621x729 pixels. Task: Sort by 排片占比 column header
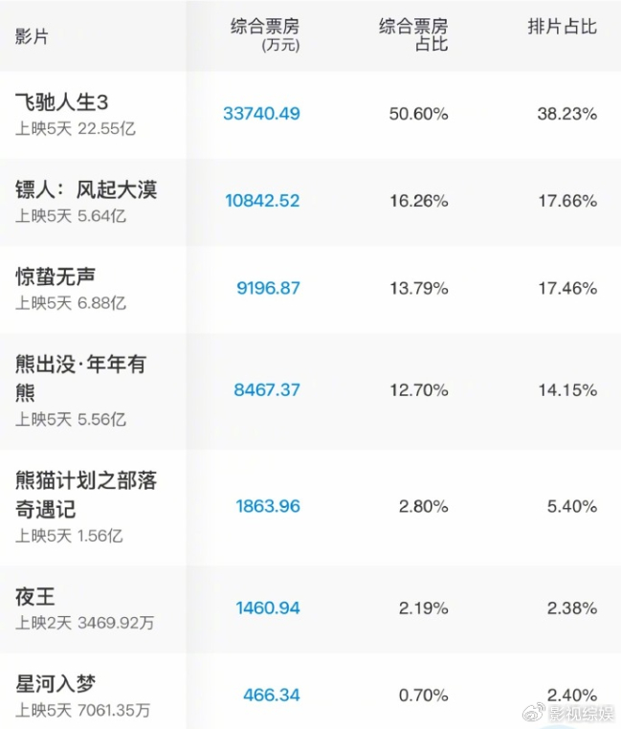[562, 28]
